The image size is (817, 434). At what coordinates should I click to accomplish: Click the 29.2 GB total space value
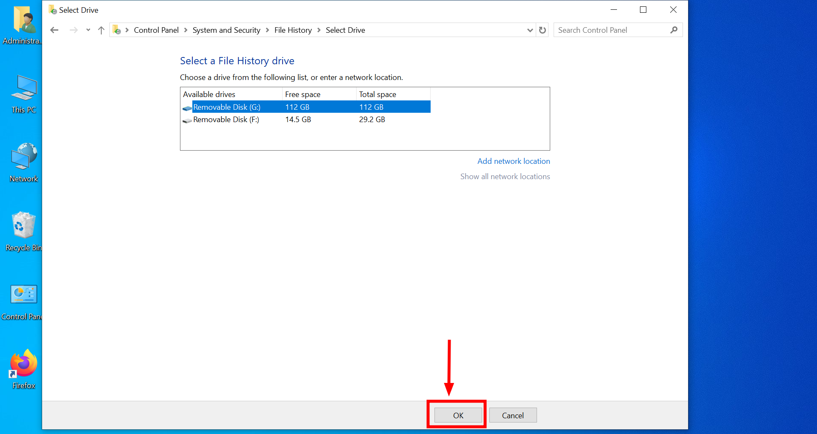point(372,119)
